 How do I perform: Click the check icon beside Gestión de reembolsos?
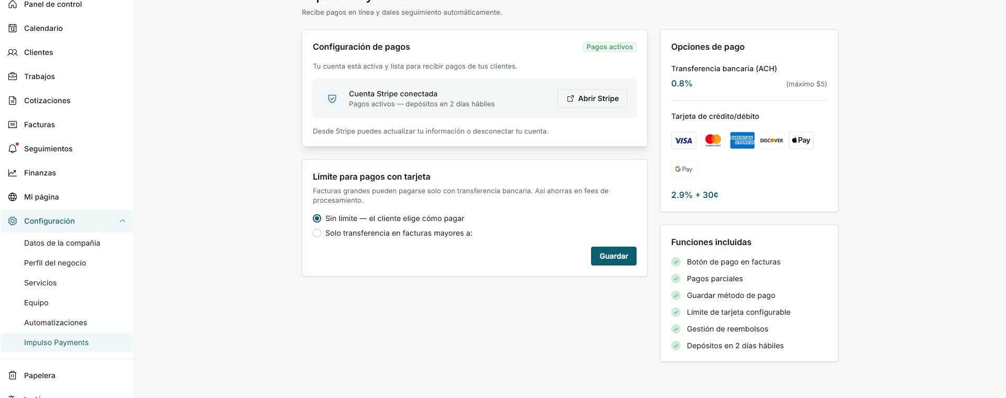[x=676, y=329]
